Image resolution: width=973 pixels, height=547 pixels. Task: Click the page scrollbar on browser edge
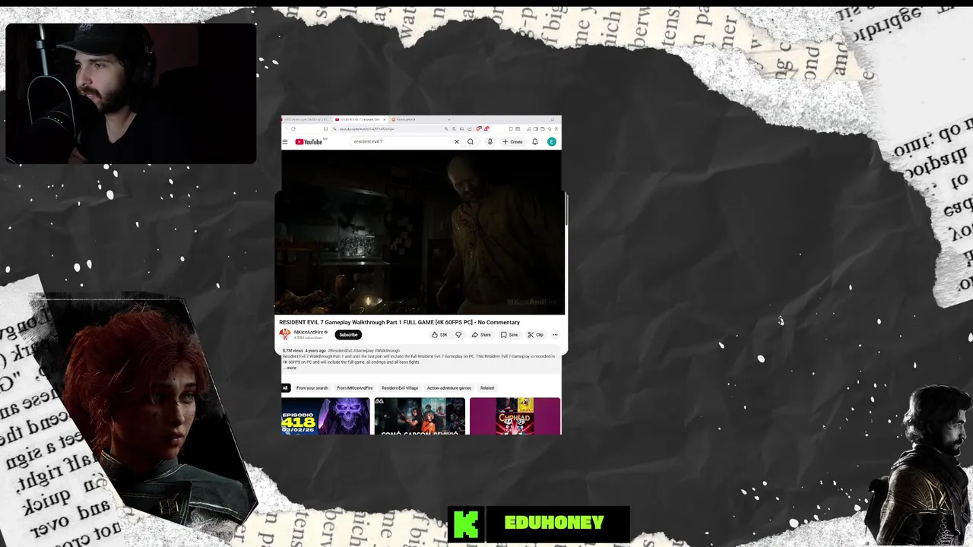pyautogui.click(x=566, y=209)
